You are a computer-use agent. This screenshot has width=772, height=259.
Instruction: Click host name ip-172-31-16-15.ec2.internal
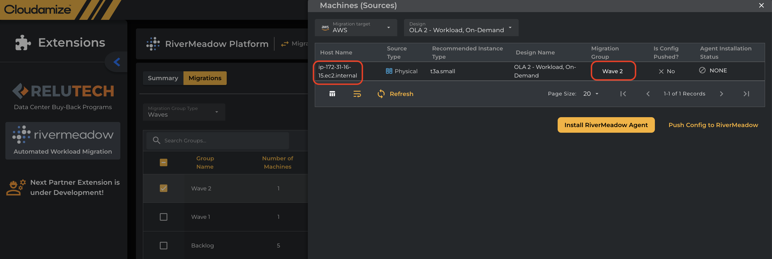337,71
